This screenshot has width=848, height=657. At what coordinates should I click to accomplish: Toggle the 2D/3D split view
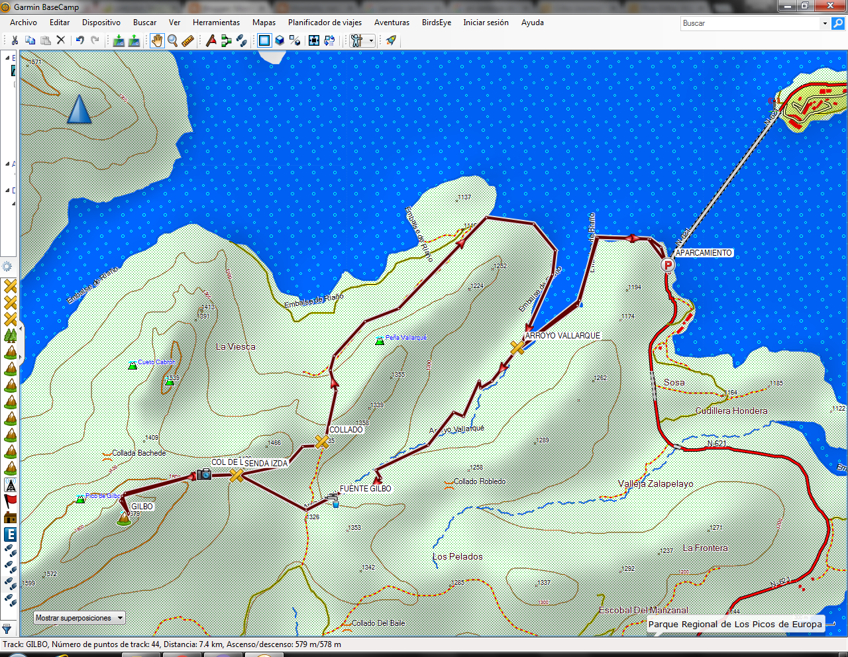[295, 40]
